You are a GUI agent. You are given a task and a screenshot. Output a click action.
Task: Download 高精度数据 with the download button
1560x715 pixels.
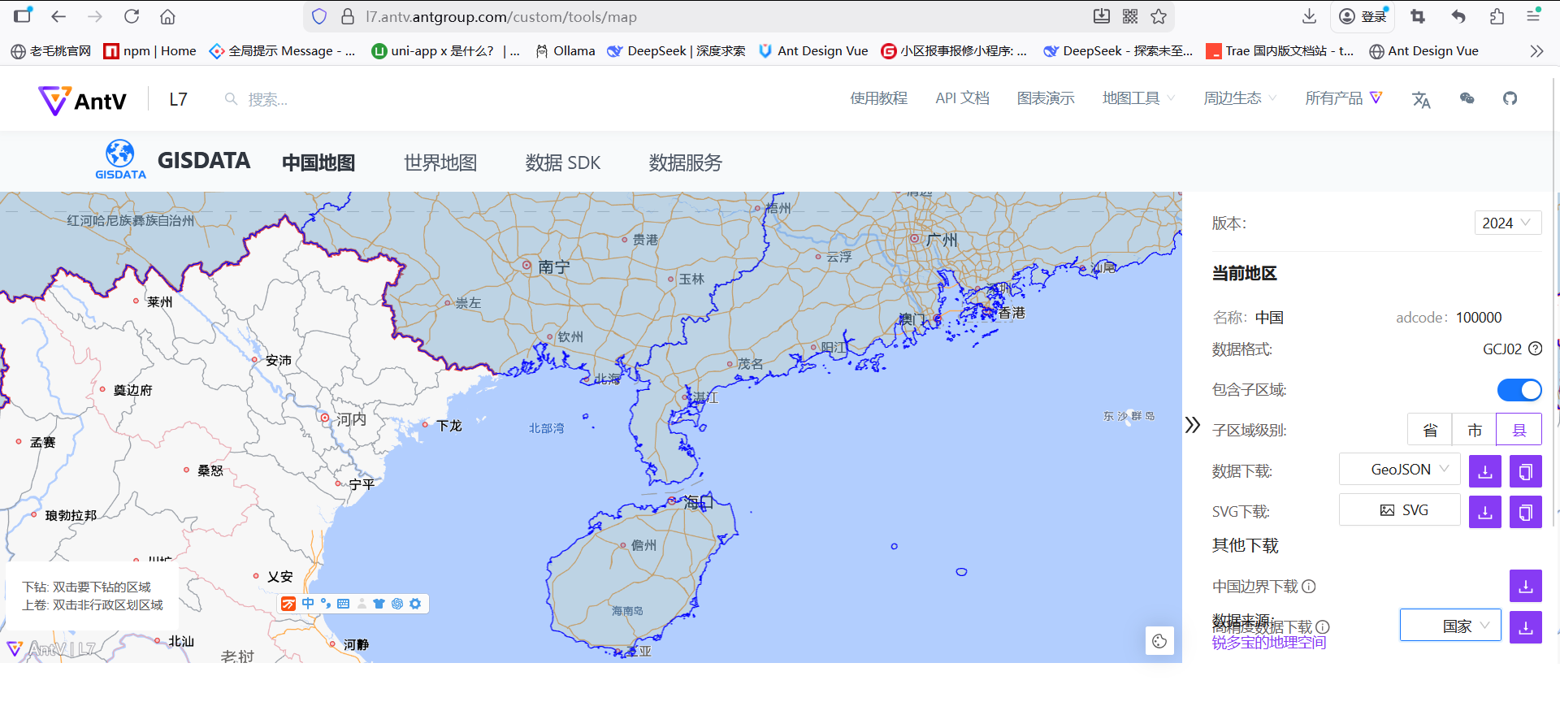[1526, 626]
